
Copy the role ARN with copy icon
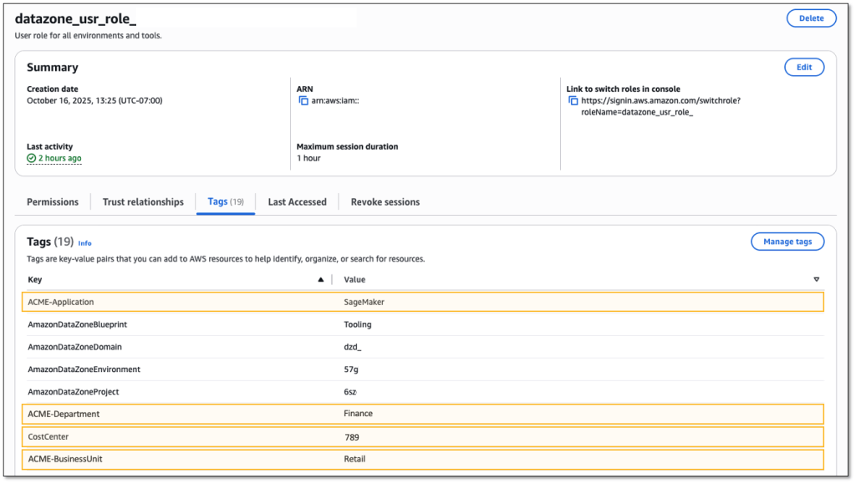tap(303, 101)
